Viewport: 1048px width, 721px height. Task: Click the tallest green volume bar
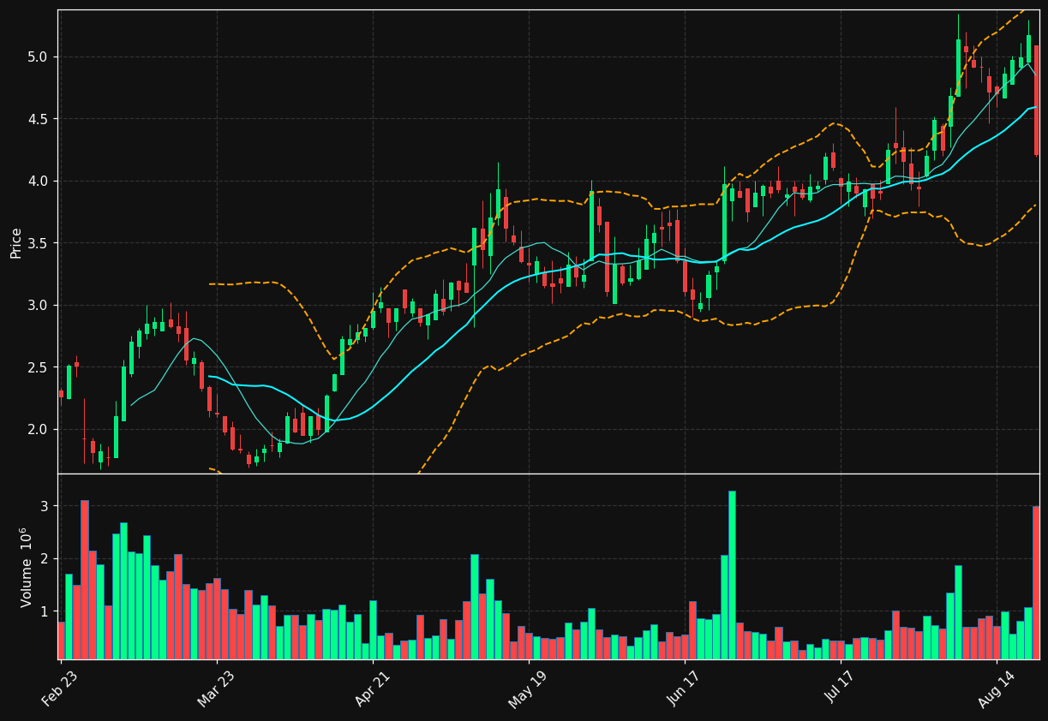coord(732,575)
